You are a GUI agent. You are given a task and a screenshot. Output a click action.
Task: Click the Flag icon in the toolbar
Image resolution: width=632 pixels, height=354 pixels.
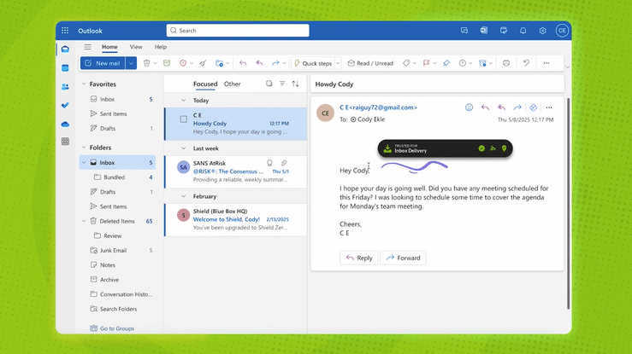tap(426, 63)
